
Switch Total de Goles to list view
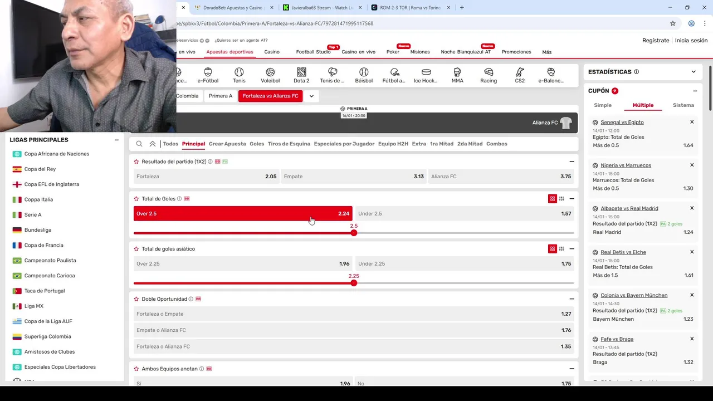click(561, 199)
